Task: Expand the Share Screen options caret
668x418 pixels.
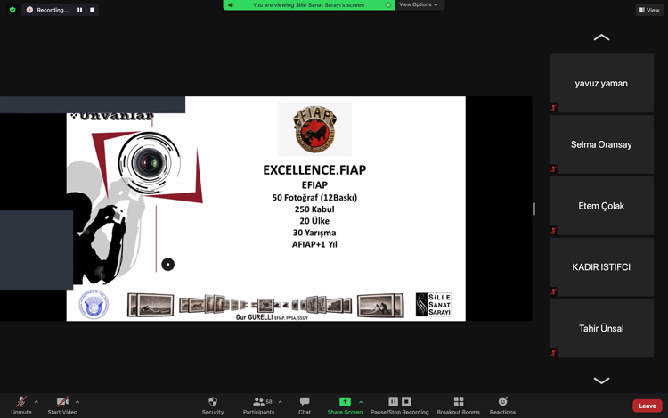Action: tap(361, 402)
